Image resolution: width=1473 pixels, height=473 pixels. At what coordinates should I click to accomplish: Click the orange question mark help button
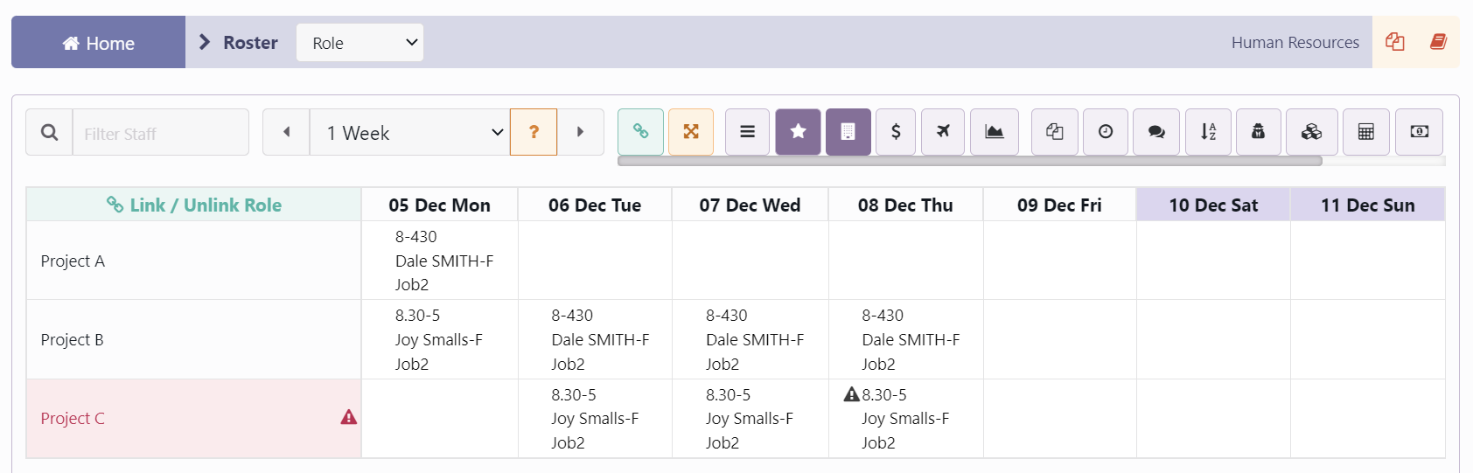[534, 132]
